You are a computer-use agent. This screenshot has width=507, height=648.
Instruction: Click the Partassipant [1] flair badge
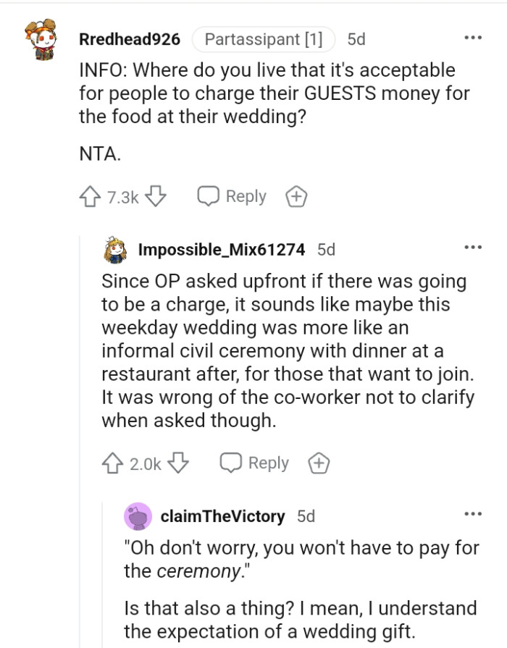(x=264, y=39)
